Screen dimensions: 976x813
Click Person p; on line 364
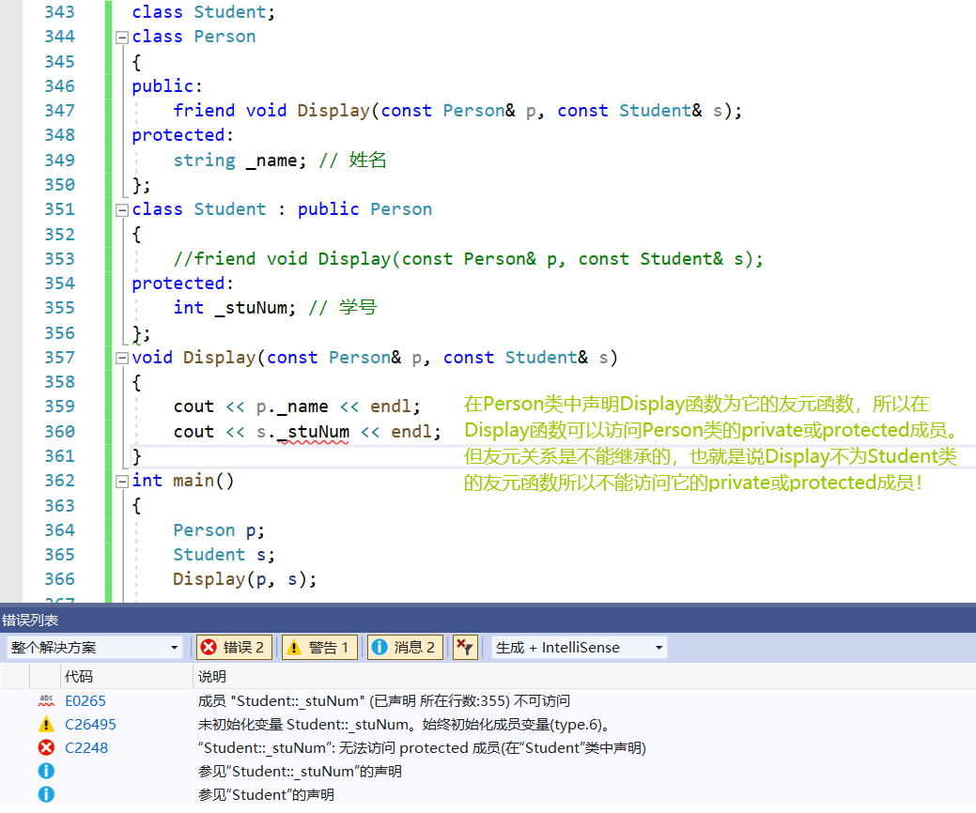pyautogui.click(x=219, y=530)
